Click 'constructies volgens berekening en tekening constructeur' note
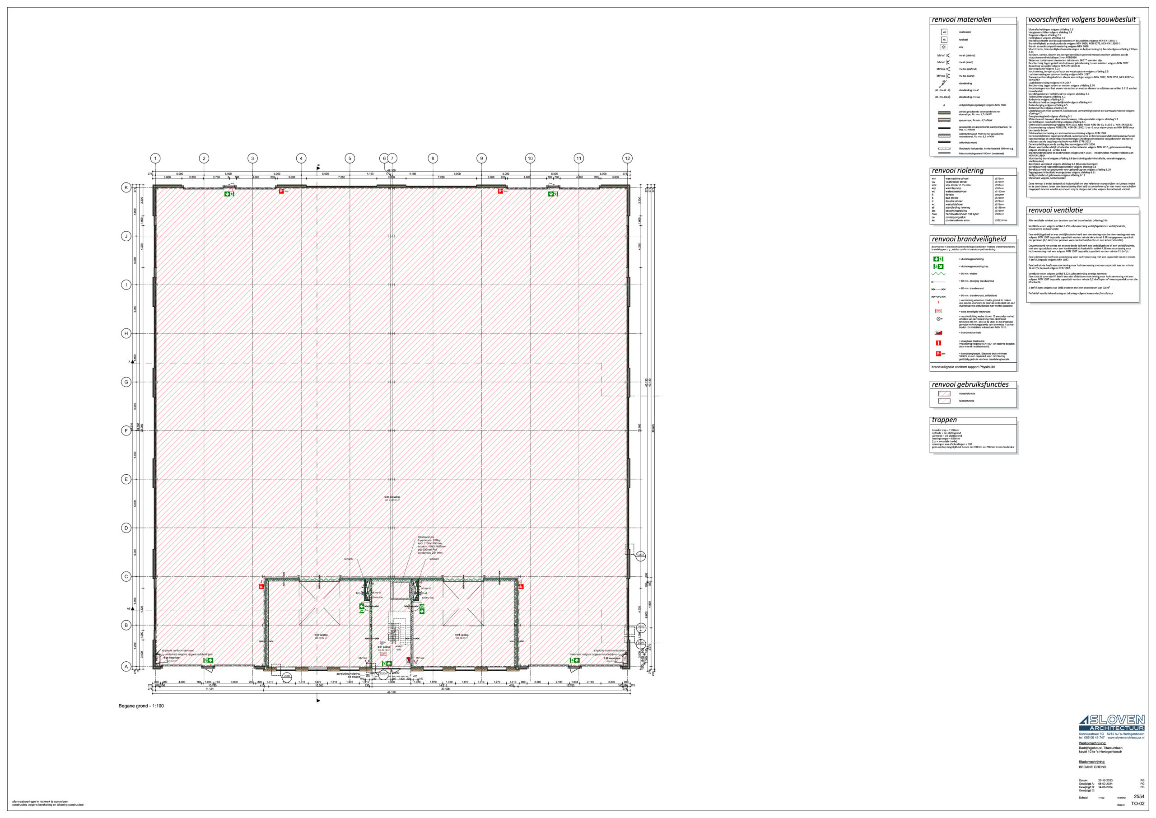 [x=48, y=805]
